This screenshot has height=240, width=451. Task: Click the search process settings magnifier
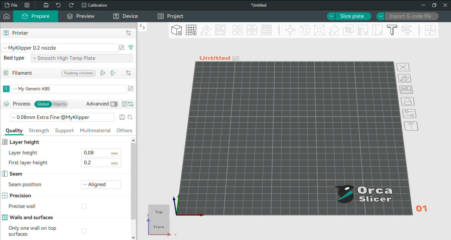point(130,117)
